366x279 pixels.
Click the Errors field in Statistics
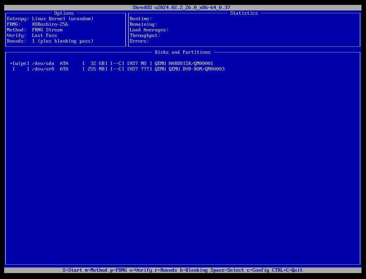140,41
